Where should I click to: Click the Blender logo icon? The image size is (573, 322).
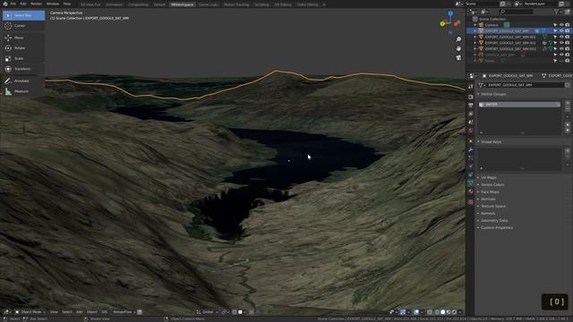click(x=4, y=4)
